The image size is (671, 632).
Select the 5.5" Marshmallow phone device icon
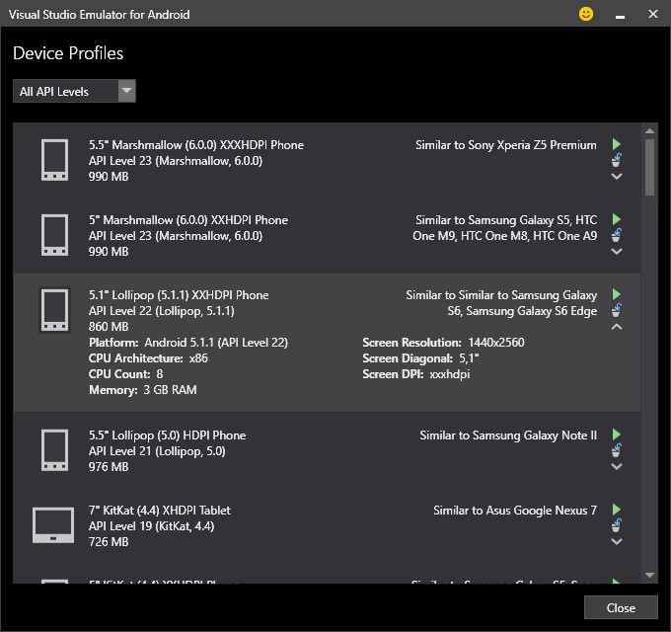54,160
